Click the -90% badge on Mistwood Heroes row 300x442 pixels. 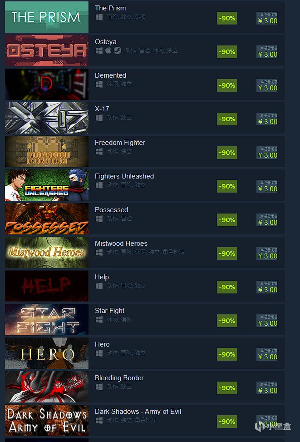(227, 253)
